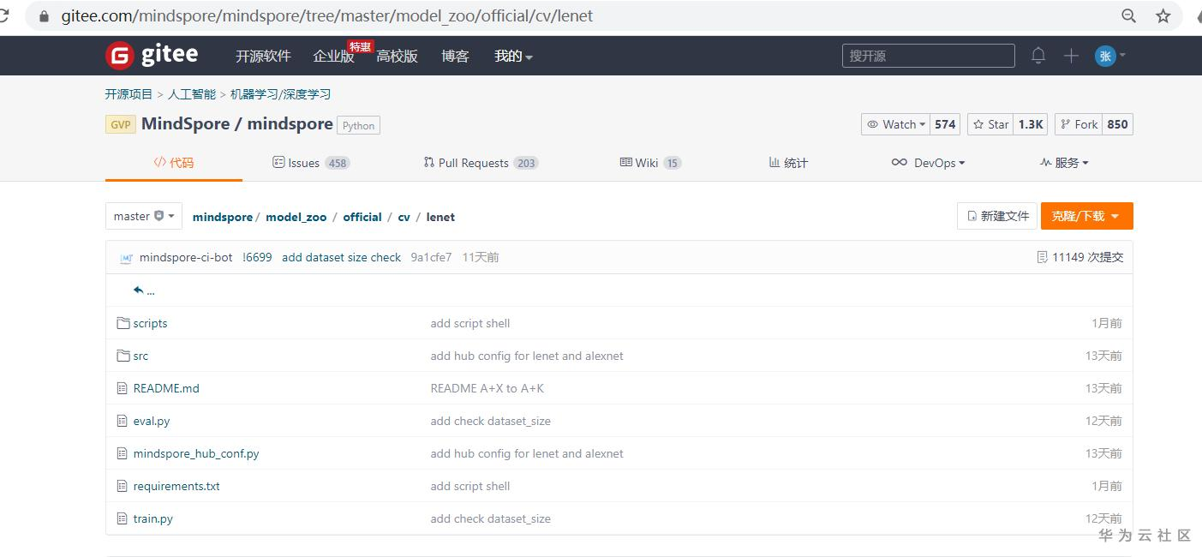Click the browser reload icon

[x=3, y=15]
